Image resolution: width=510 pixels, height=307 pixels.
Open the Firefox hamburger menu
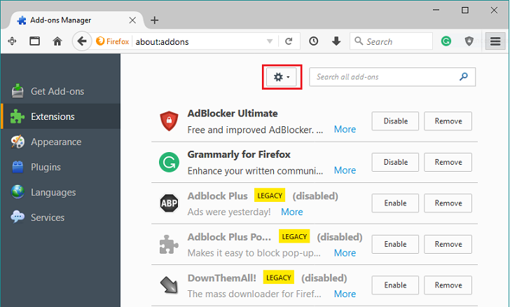coord(495,41)
